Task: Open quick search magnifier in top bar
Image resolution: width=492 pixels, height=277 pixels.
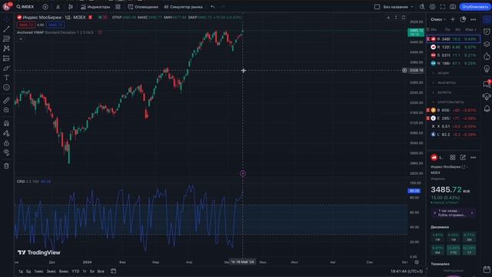Action: (x=422, y=7)
